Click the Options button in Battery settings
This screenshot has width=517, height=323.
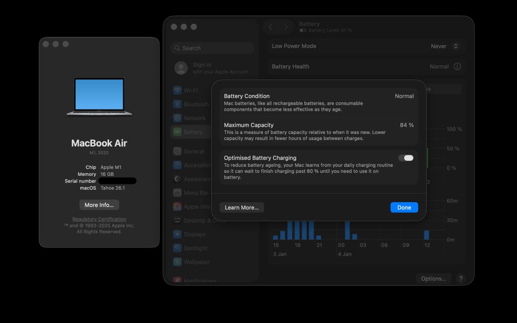[433, 278]
